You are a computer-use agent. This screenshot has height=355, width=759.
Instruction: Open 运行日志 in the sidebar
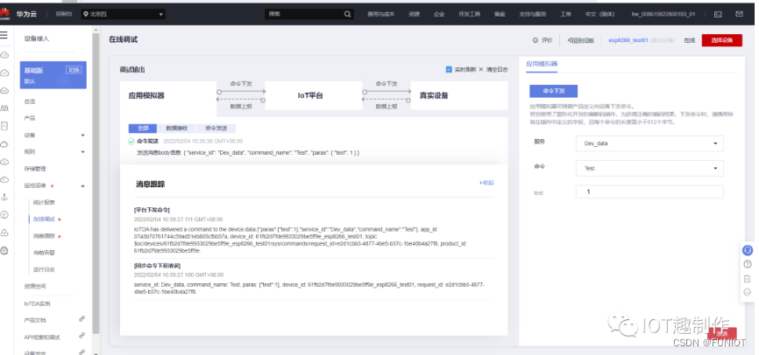44,269
